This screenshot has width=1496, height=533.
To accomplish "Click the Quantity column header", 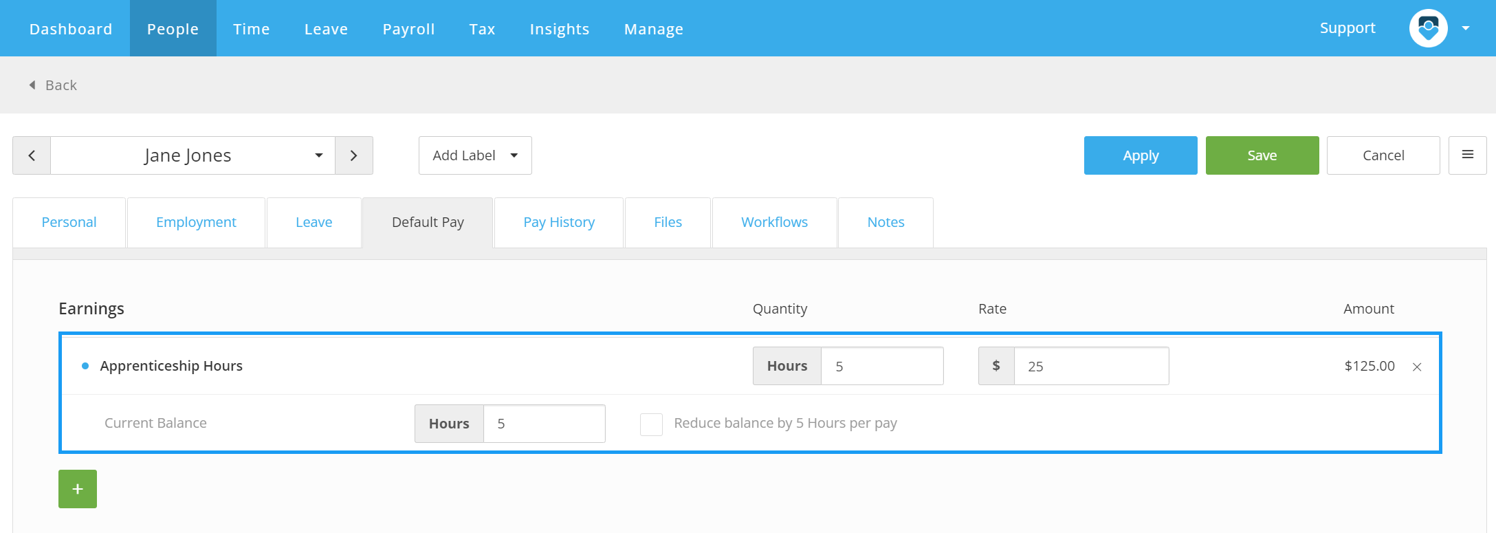I will (x=780, y=309).
